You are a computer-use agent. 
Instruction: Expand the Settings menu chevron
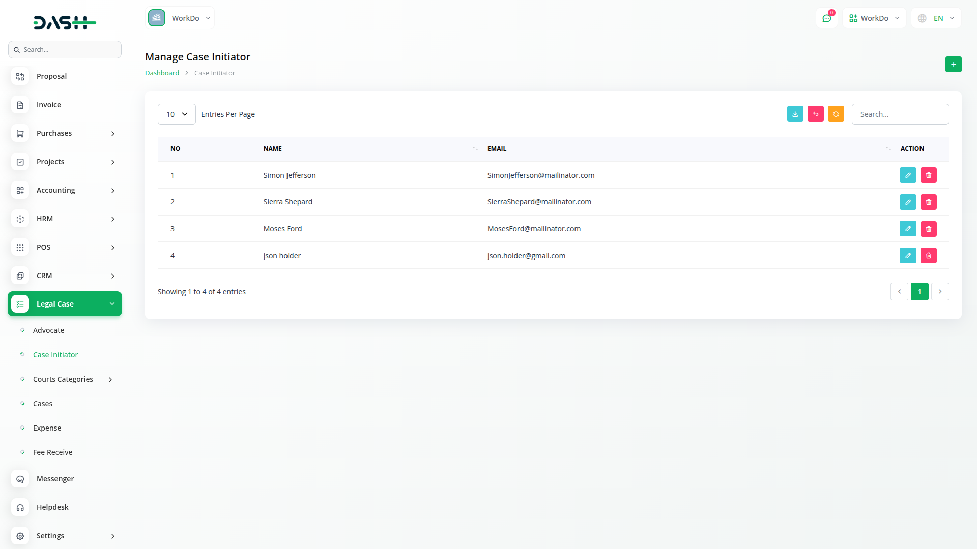tap(113, 536)
